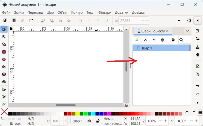Select the Rectangle tool

4,52
